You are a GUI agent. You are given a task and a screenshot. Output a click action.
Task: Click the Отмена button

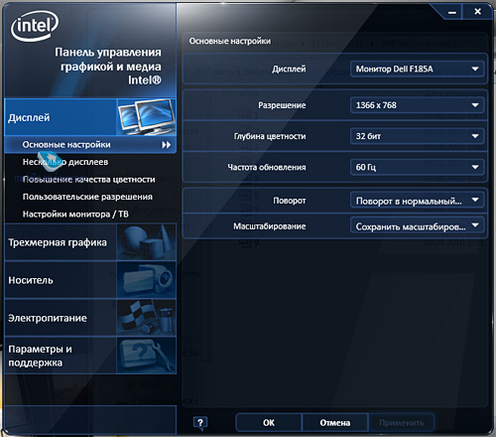(x=335, y=423)
